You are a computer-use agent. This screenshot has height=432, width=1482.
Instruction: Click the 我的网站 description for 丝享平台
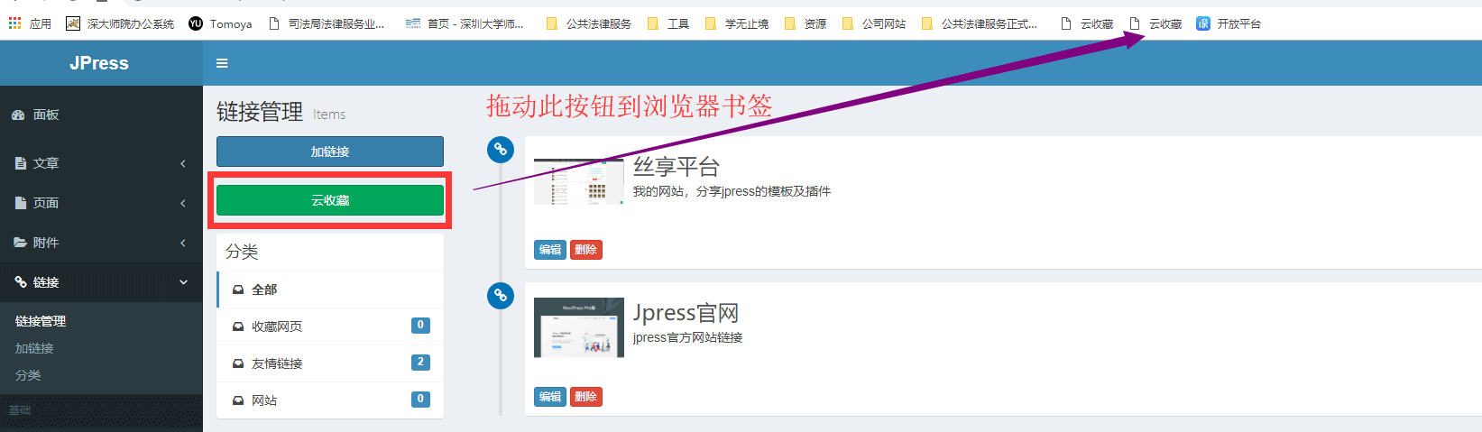pyautogui.click(x=732, y=191)
